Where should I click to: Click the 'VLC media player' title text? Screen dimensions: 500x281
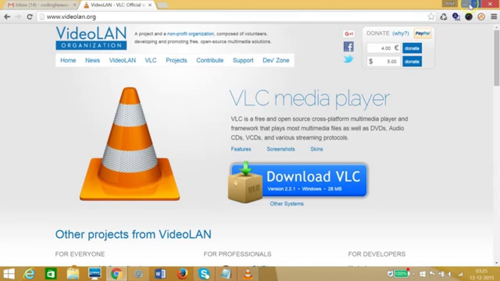point(310,98)
